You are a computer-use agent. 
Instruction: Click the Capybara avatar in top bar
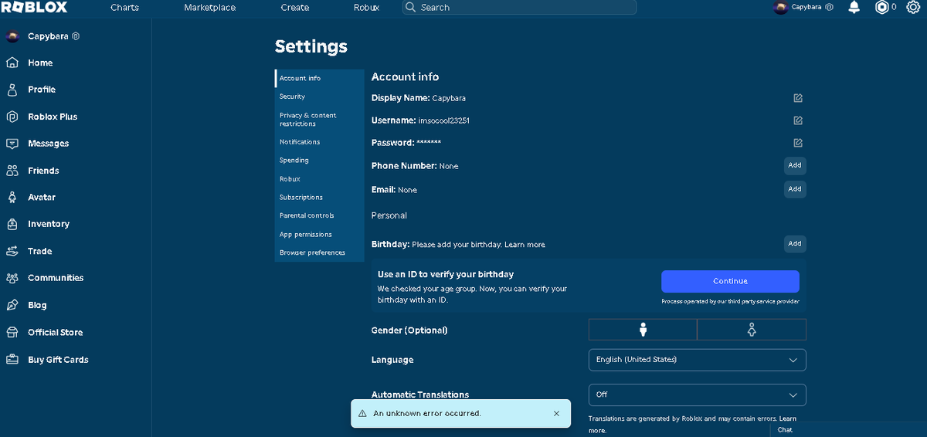(x=780, y=7)
